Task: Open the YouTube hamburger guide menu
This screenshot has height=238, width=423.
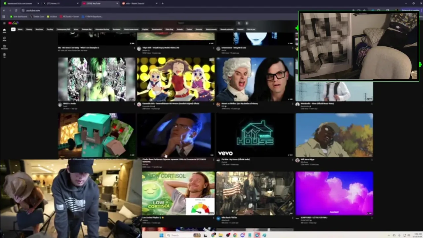Action: point(4,23)
